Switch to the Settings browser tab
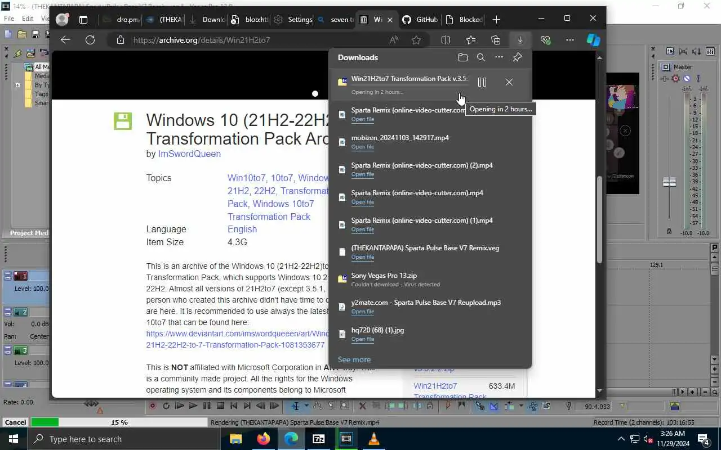 tap(293, 20)
